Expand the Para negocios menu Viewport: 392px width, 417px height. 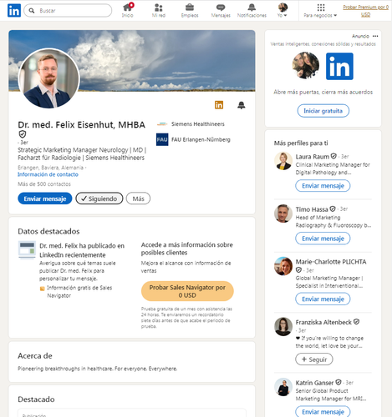point(320,10)
